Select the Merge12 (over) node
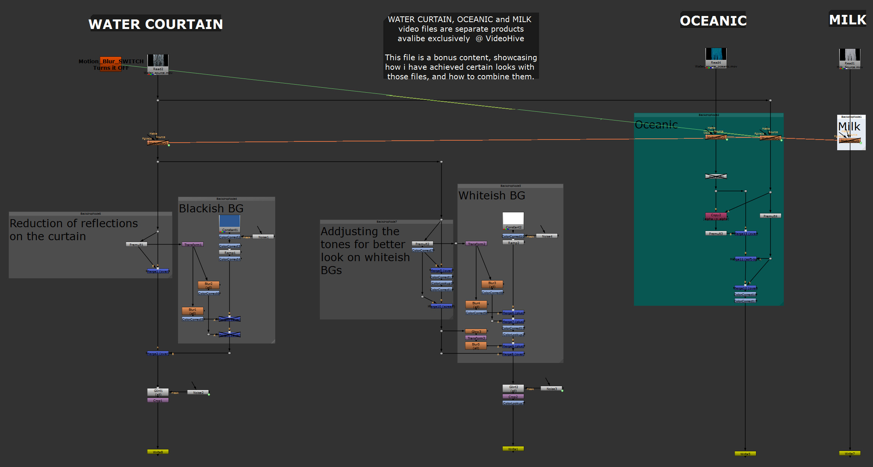This screenshot has height=467, width=873. pos(746,288)
